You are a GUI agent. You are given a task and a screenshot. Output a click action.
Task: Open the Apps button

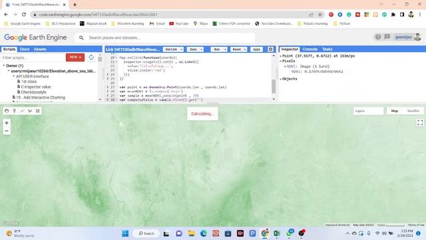(256, 49)
